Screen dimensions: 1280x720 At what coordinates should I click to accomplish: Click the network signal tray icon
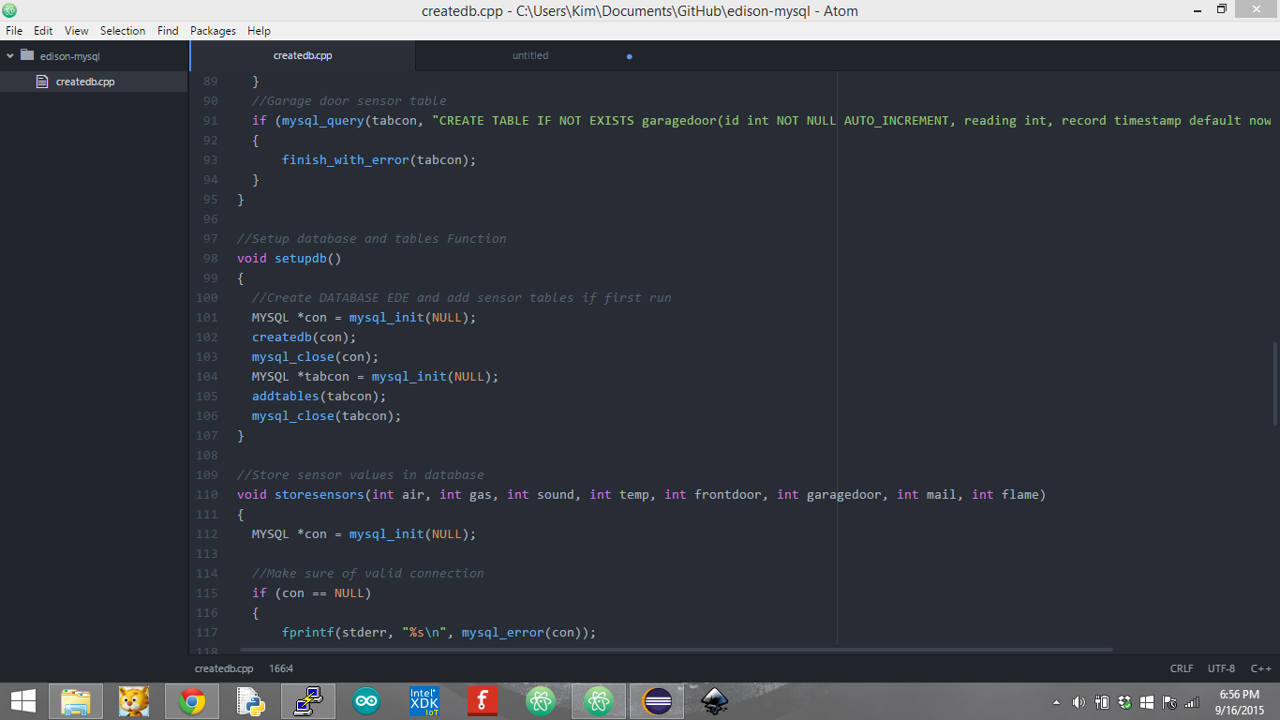tap(1192, 702)
